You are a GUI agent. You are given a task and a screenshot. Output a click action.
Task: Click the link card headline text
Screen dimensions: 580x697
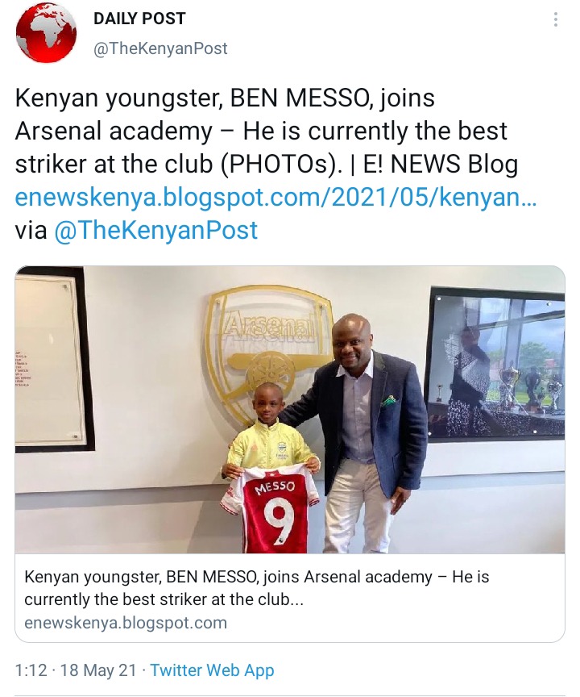(256, 588)
